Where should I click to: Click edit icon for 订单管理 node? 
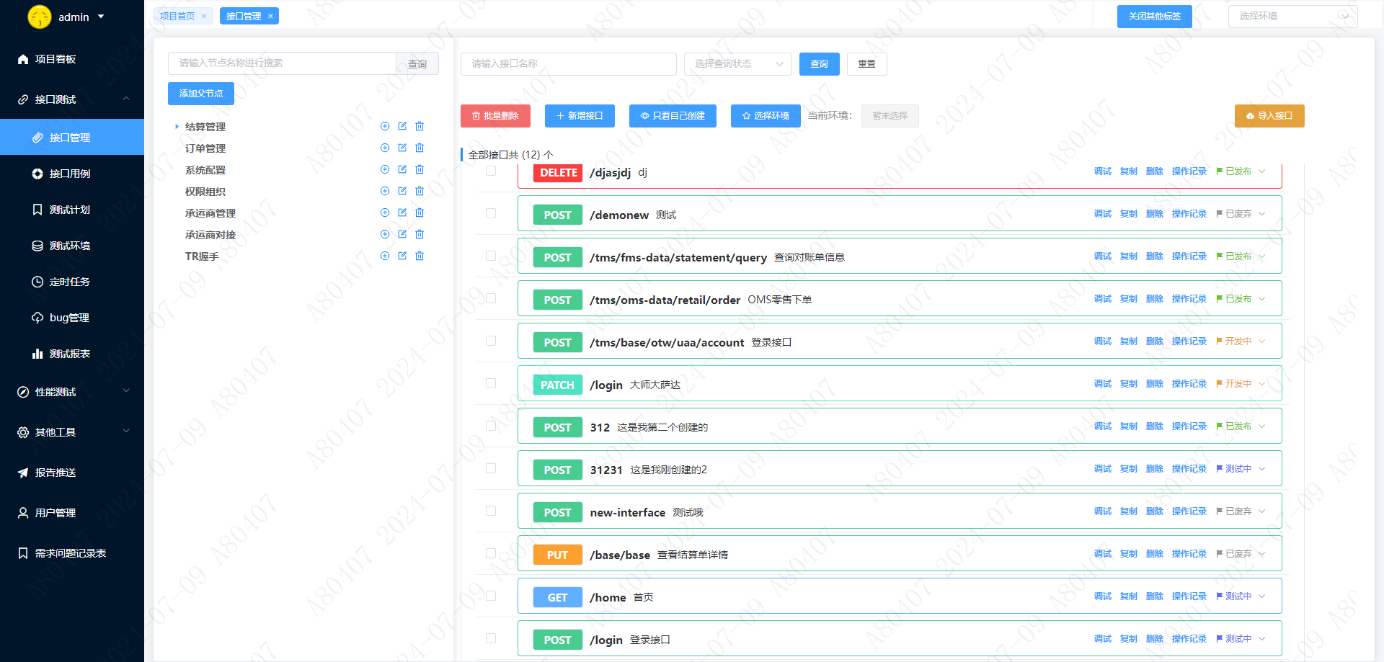pos(402,148)
